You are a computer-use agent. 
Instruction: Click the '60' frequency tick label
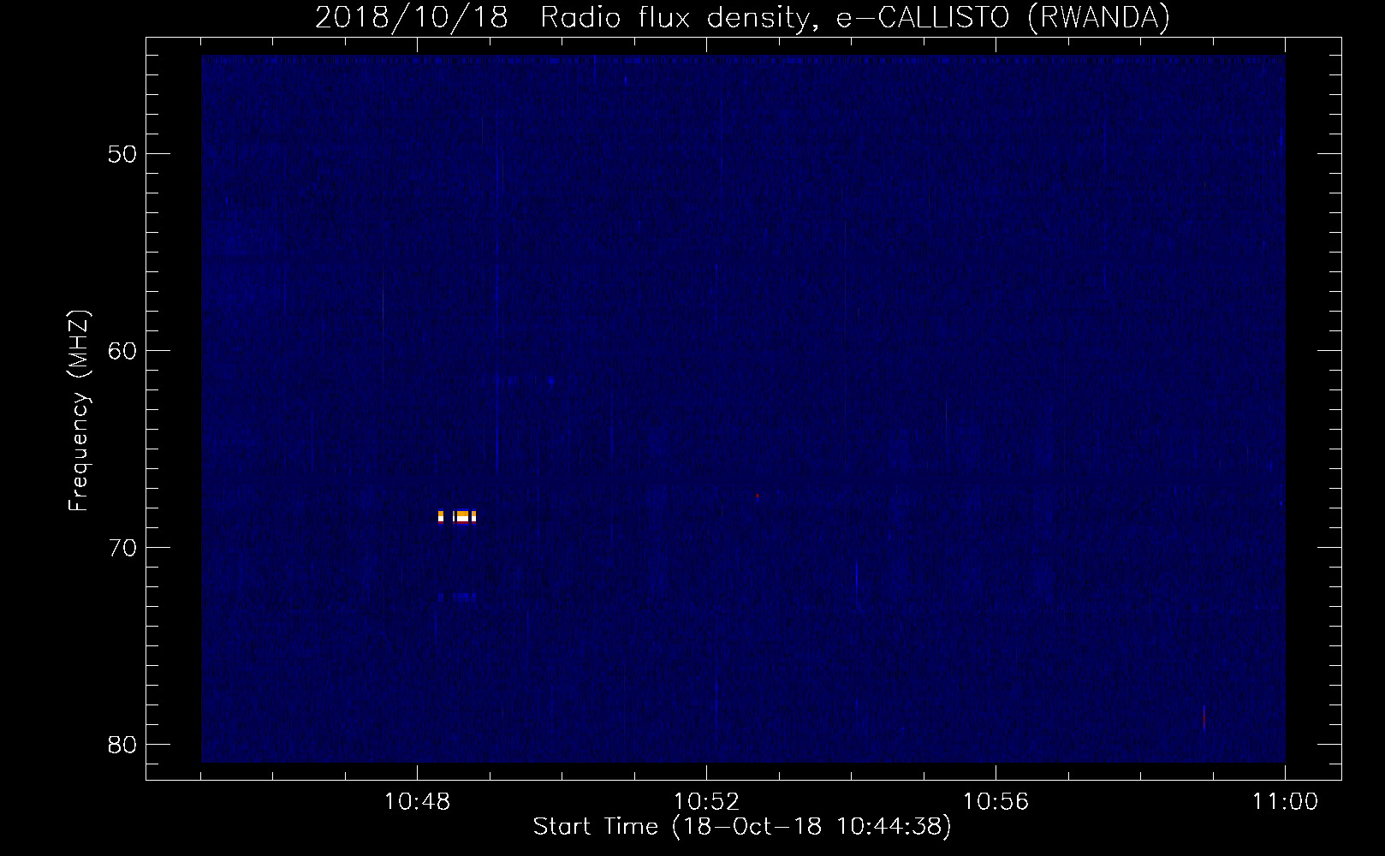click(122, 351)
